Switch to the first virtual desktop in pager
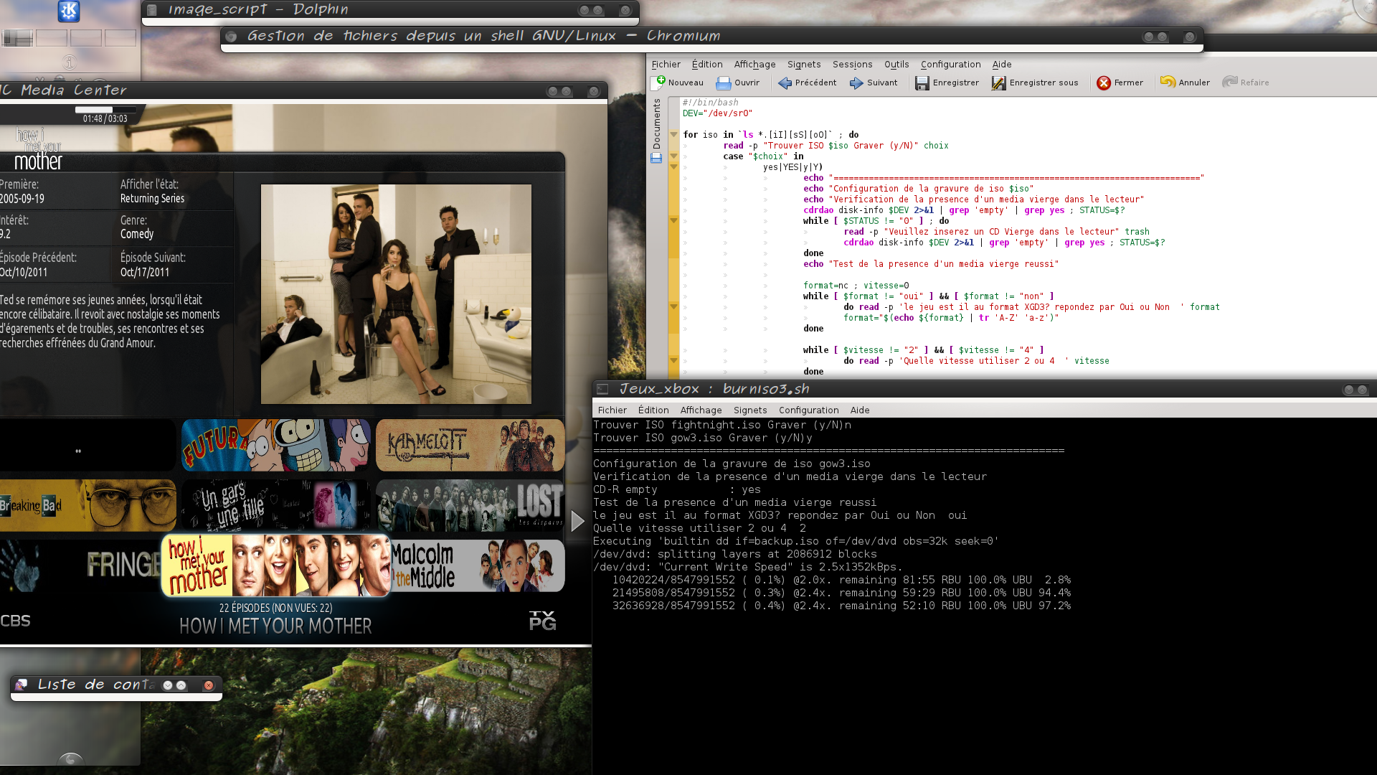The height and width of the screenshot is (775, 1377). [x=17, y=38]
